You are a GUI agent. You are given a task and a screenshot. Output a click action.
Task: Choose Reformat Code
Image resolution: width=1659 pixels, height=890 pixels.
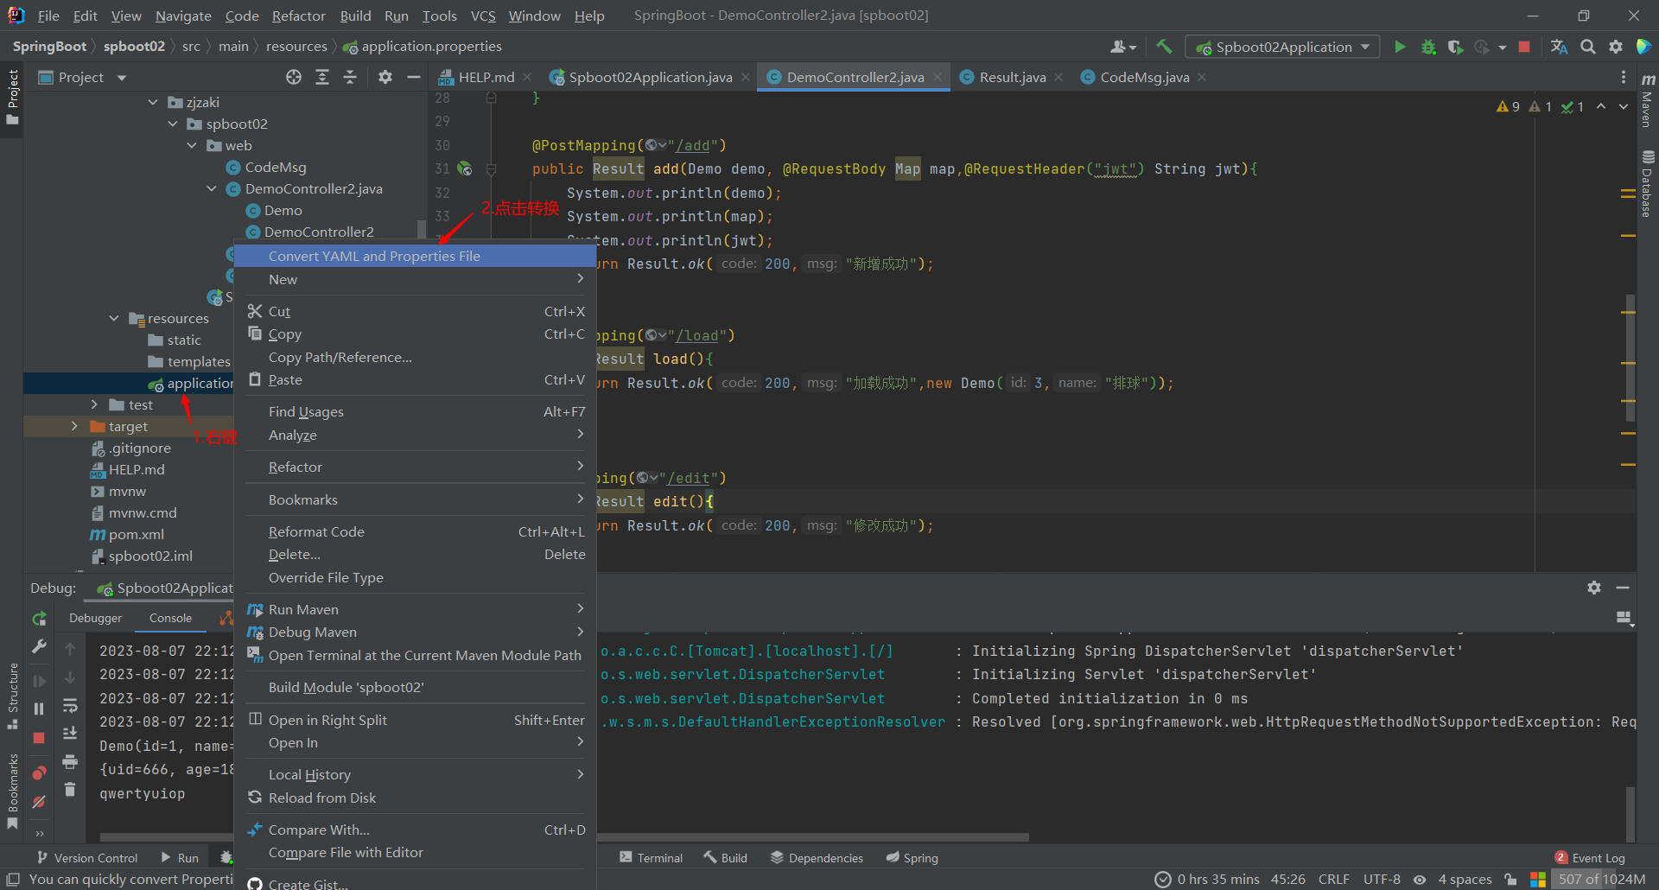click(x=415, y=531)
